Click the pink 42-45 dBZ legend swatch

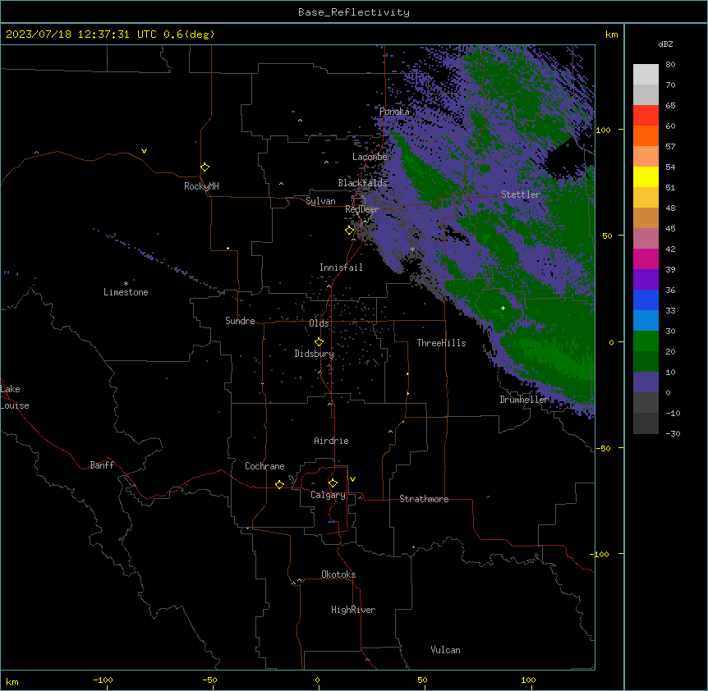(646, 239)
